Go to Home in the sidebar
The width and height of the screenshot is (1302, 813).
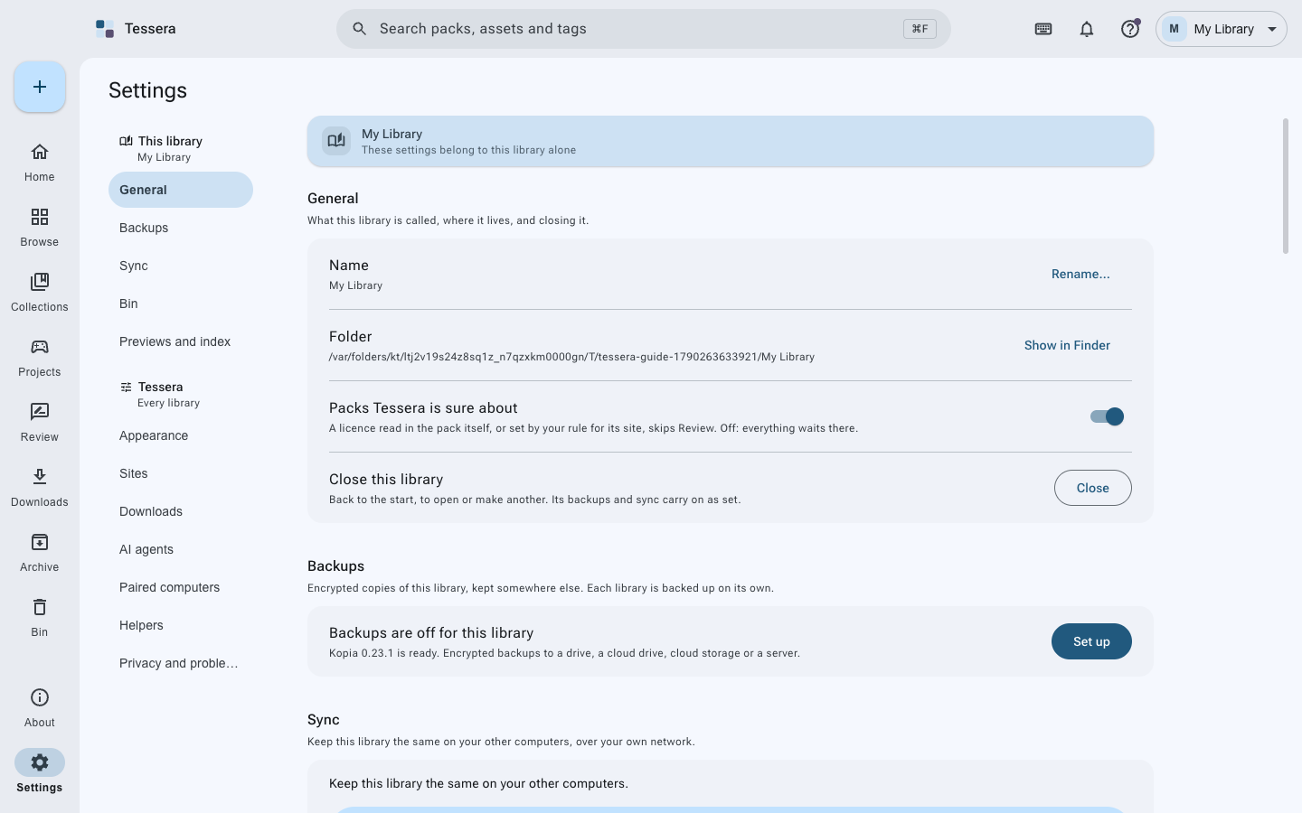coord(40,163)
